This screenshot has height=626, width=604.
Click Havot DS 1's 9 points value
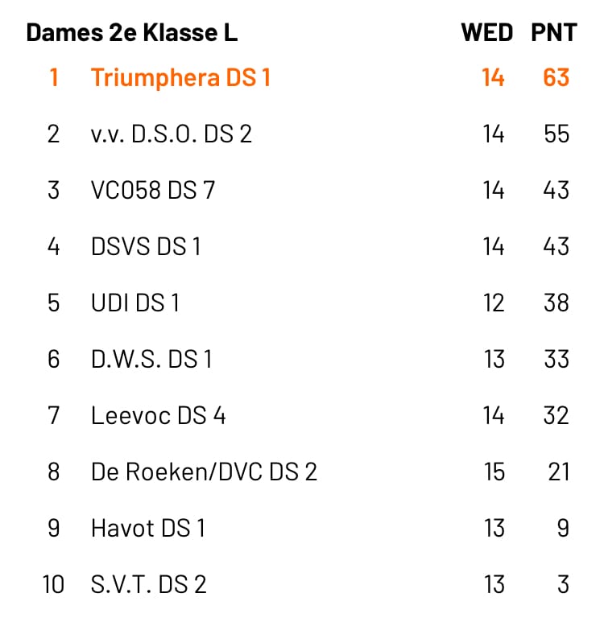563,528
